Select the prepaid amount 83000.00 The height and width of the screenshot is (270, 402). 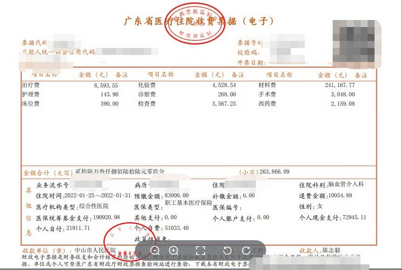(177, 196)
